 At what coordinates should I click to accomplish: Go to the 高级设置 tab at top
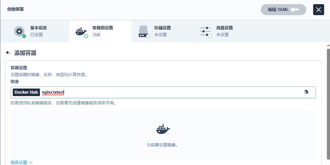[224, 31]
